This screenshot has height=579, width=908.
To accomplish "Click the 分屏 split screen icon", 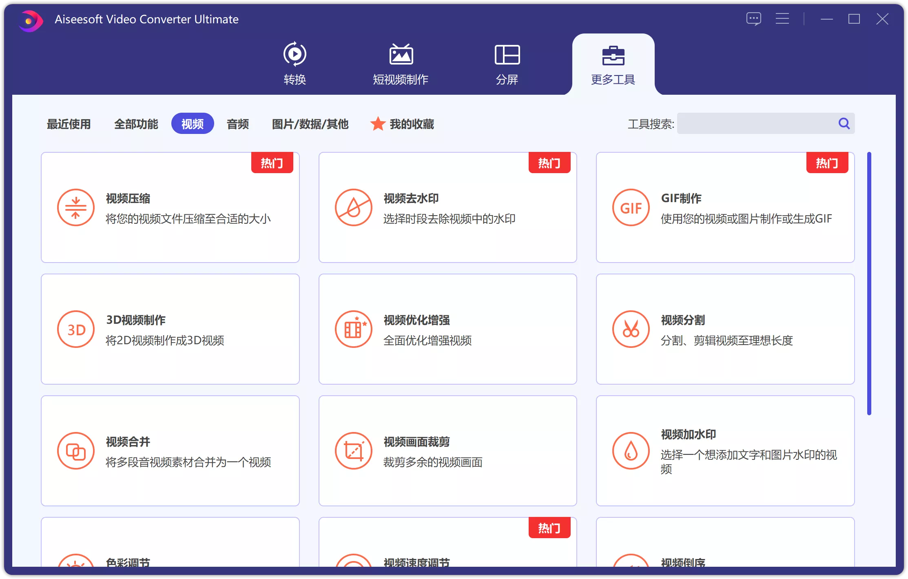I will (507, 54).
